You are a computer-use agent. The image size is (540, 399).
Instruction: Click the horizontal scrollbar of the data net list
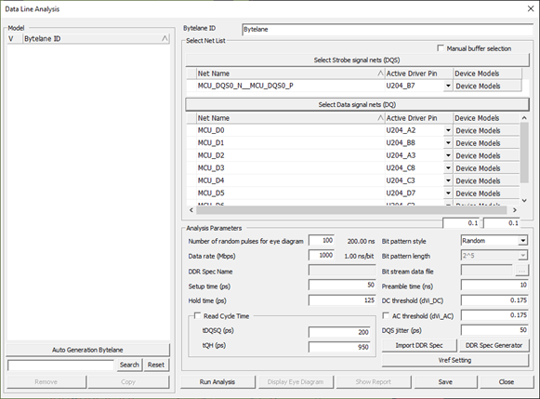[351, 210]
